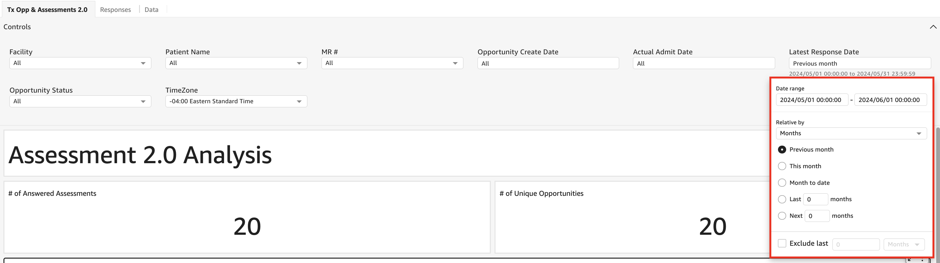
Task: Open the Relative by Months dropdown
Action: point(851,133)
